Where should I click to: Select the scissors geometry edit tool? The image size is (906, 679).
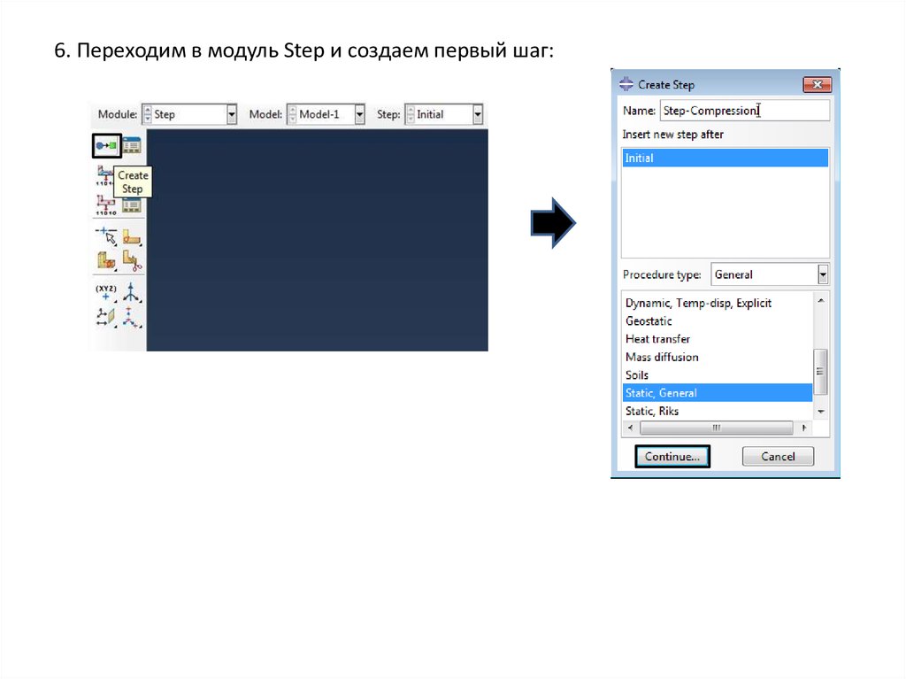point(132,261)
